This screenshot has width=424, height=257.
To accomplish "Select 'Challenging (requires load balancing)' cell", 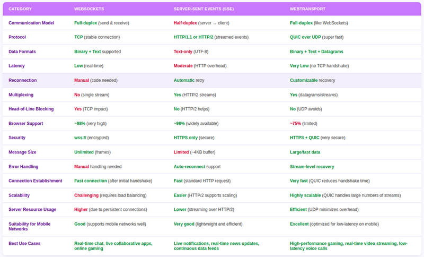I will click(x=115, y=195).
